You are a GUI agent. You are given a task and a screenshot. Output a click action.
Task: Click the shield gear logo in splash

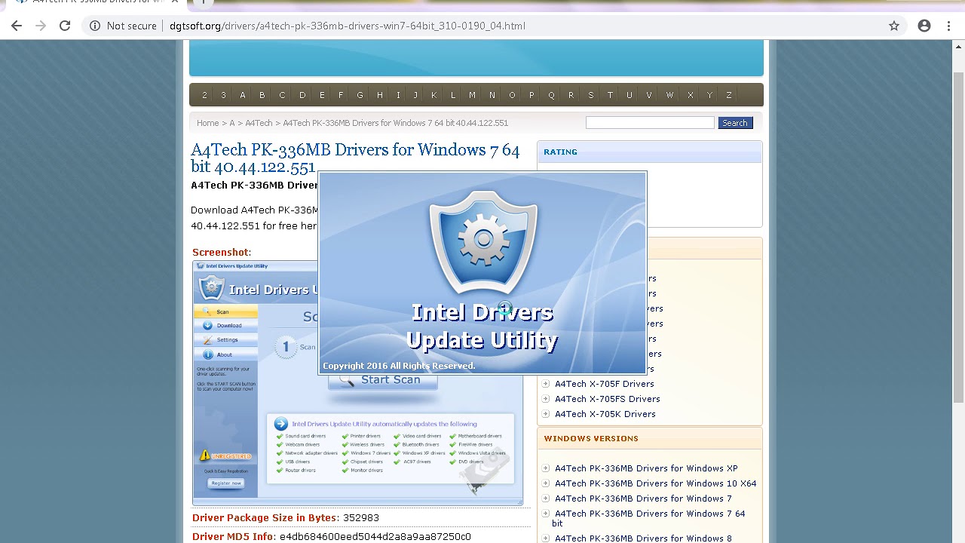point(482,241)
